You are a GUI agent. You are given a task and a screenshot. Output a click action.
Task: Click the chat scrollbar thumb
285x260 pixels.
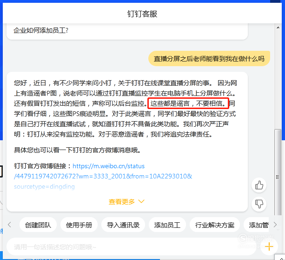278,172
